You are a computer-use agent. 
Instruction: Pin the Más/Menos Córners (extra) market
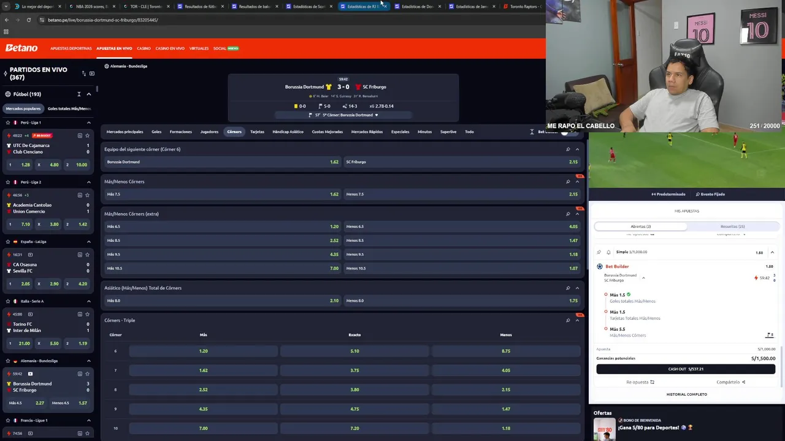(568, 214)
